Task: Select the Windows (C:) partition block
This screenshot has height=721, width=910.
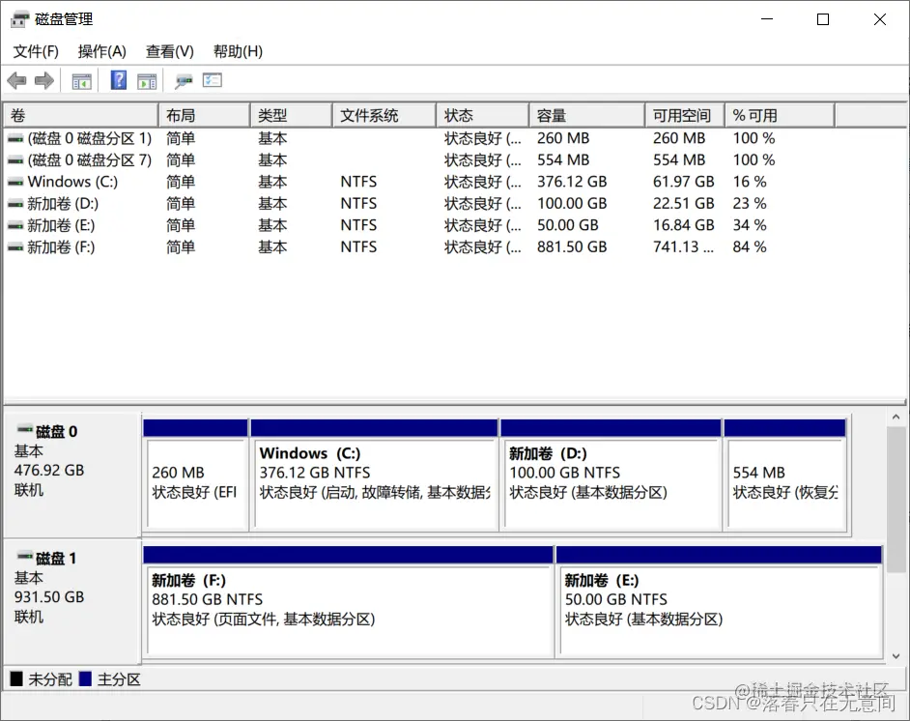Action: click(375, 483)
